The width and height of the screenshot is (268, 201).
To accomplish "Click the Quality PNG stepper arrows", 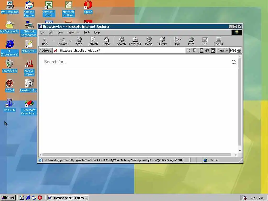I will coord(239,51).
